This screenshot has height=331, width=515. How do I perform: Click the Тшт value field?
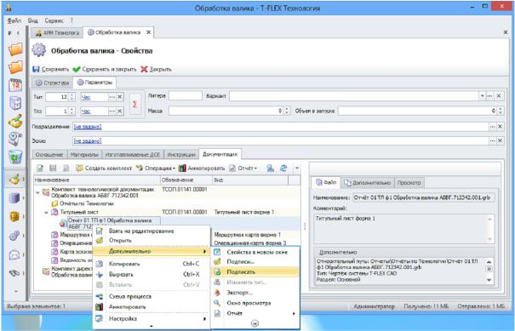click(57, 97)
